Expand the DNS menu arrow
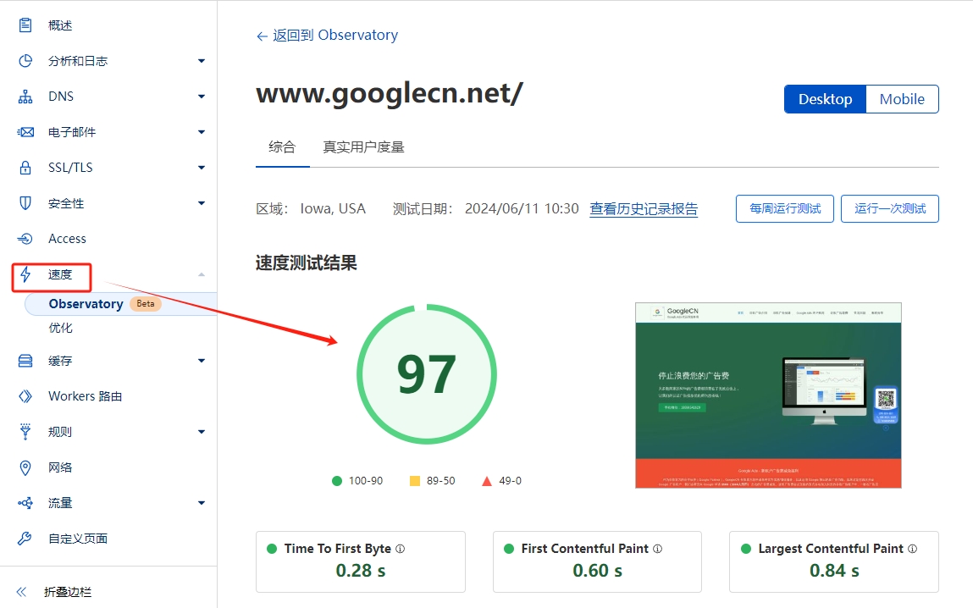 click(201, 97)
